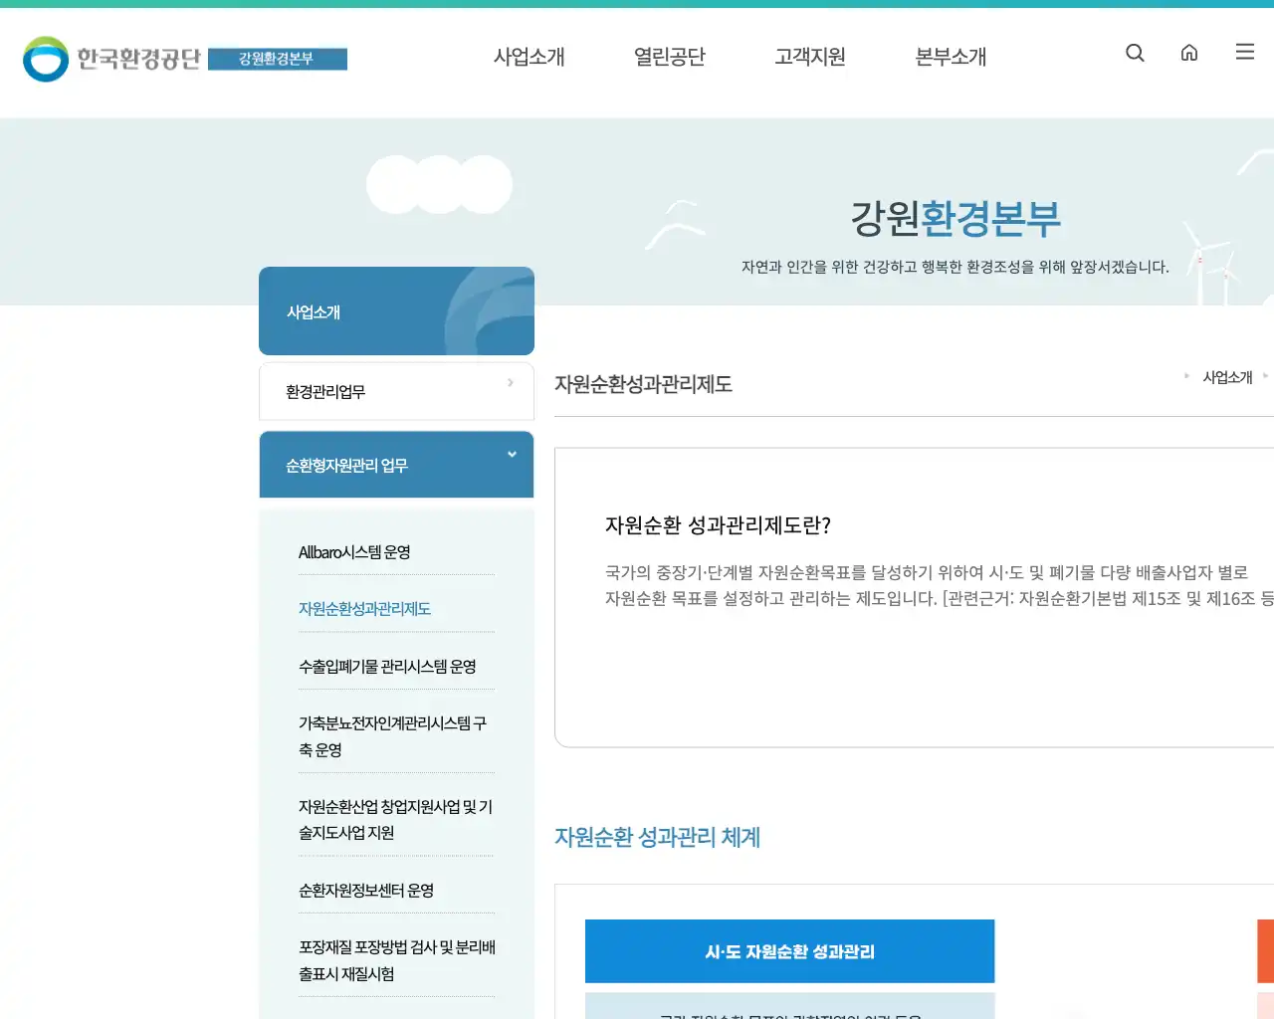Click the 시·도 자원순환 성과관리 button
The width and height of the screenshot is (1274, 1019).
789,951
